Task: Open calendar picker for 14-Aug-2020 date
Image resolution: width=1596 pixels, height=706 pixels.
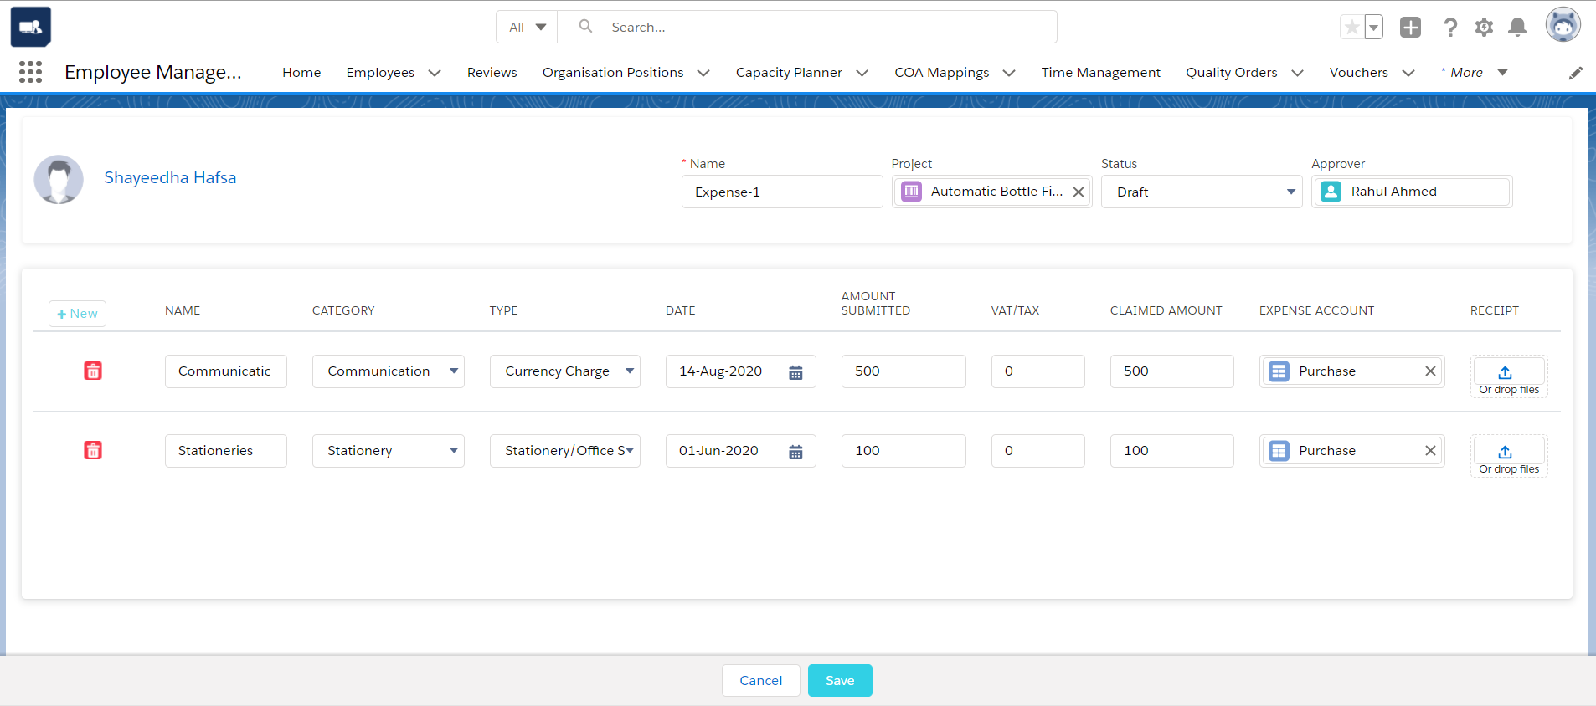Action: pos(795,372)
